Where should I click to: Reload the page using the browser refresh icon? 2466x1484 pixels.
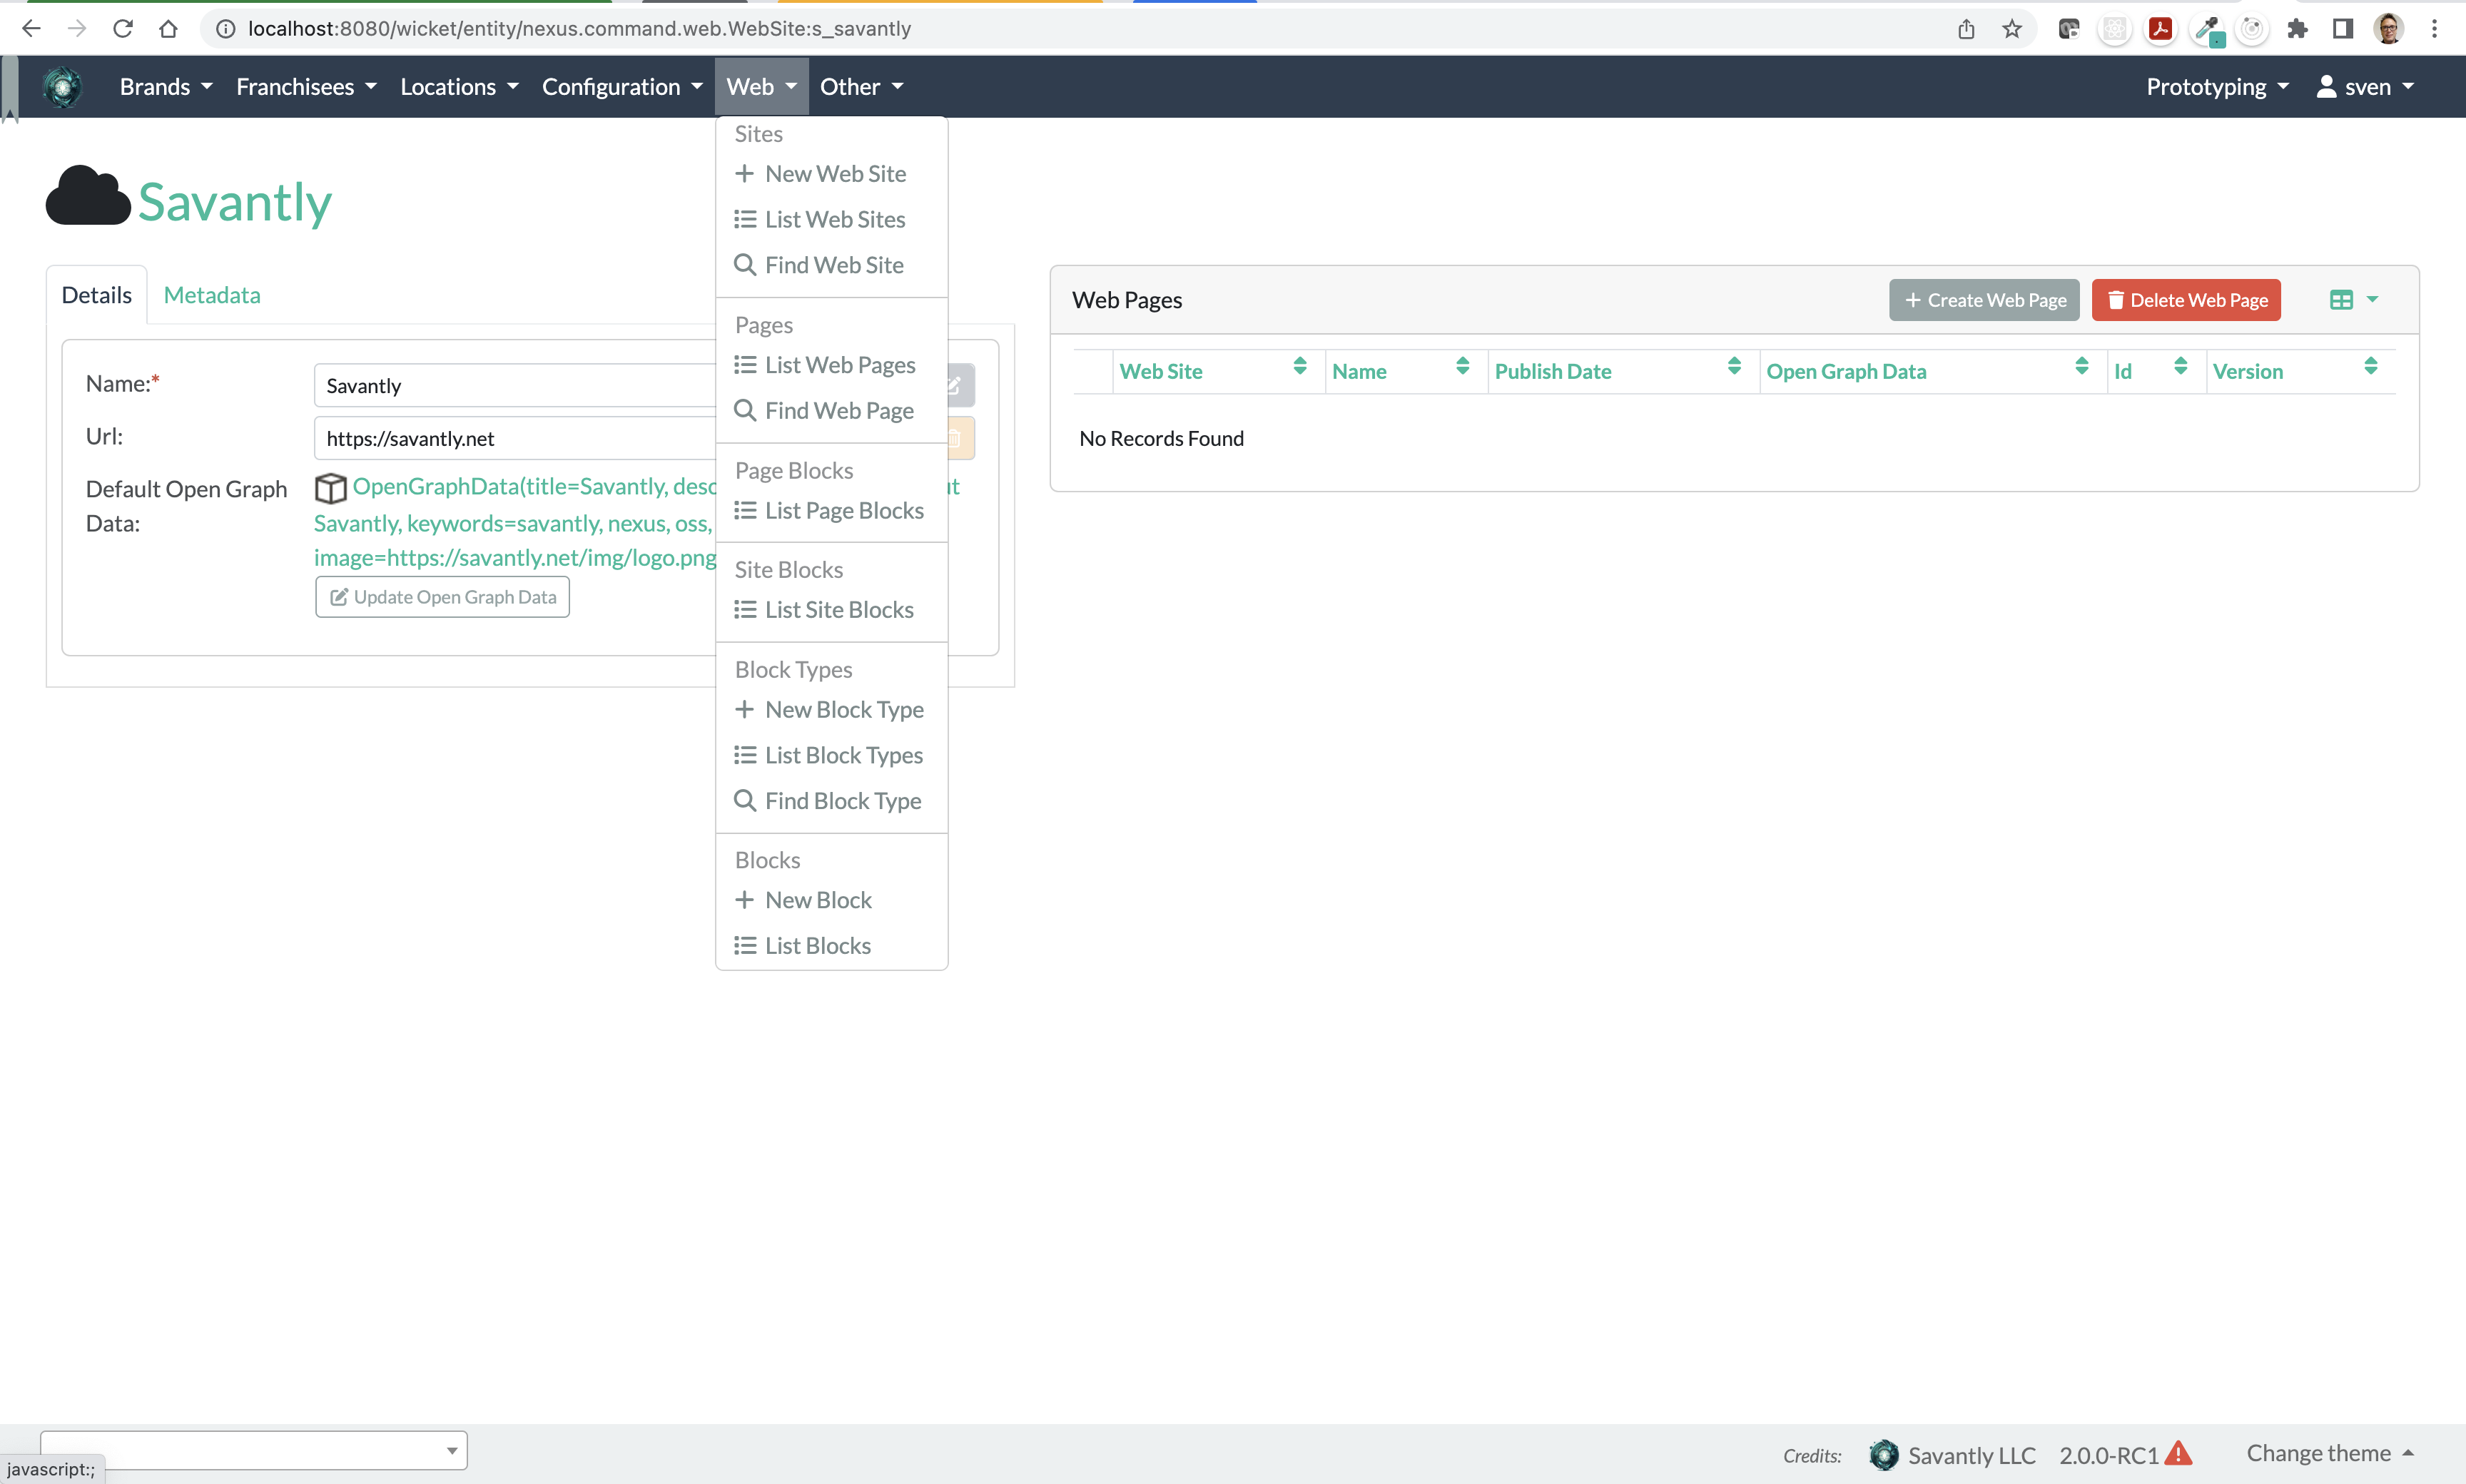pos(123,29)
